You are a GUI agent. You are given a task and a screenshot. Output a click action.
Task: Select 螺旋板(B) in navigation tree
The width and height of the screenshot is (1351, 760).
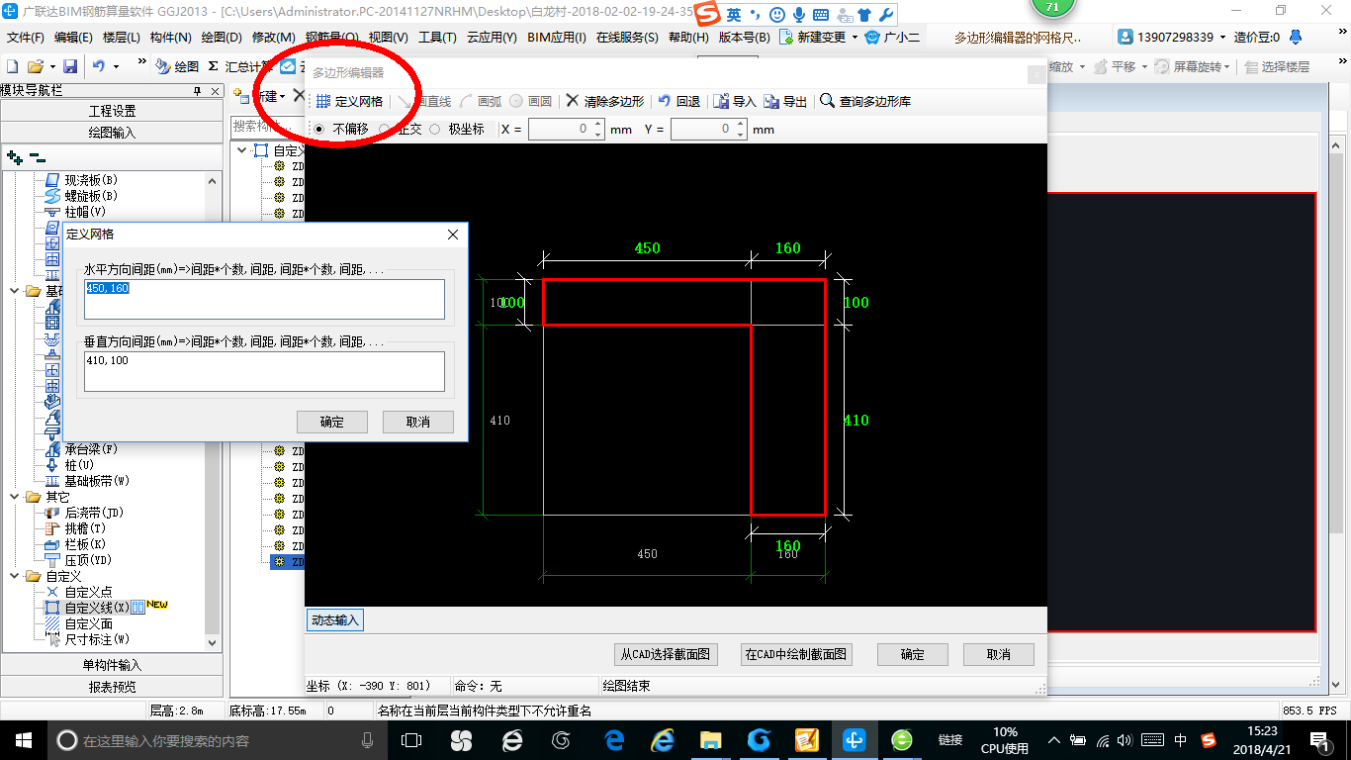click(x=81, y=196)
